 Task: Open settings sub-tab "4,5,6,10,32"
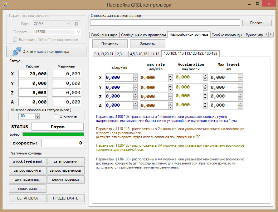click(x=139, y=54)
